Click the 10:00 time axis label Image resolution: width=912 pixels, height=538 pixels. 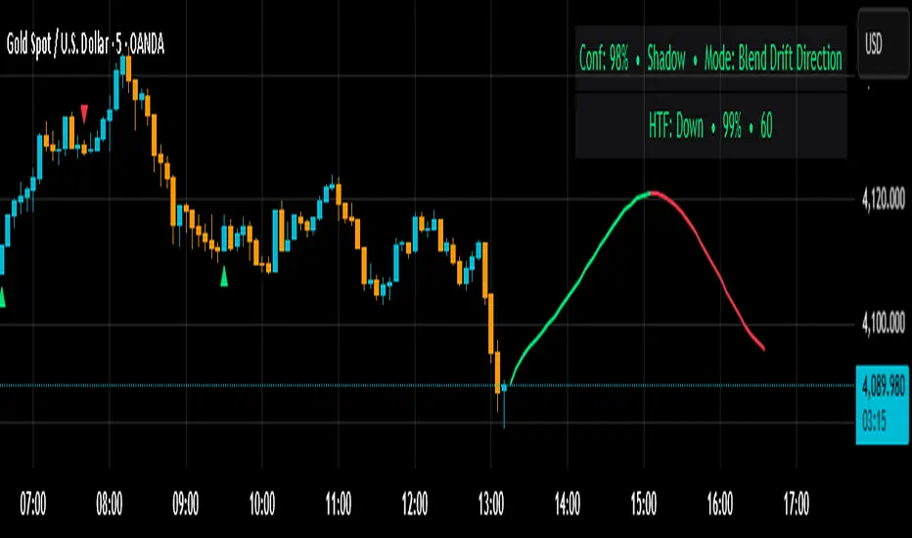pyautogui.click(x=261, y=504)
